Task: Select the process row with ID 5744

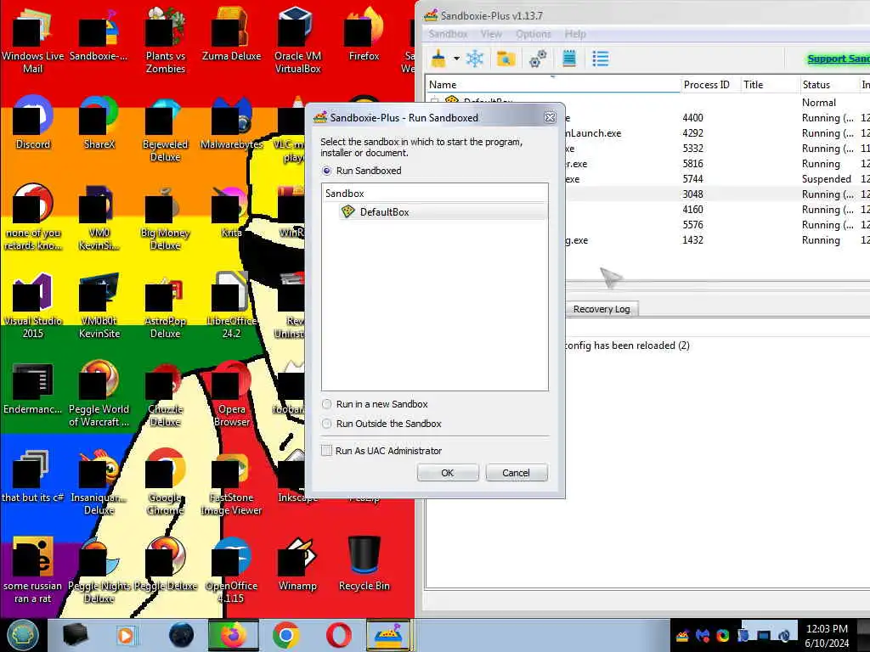Action: [x=715, y=179]
